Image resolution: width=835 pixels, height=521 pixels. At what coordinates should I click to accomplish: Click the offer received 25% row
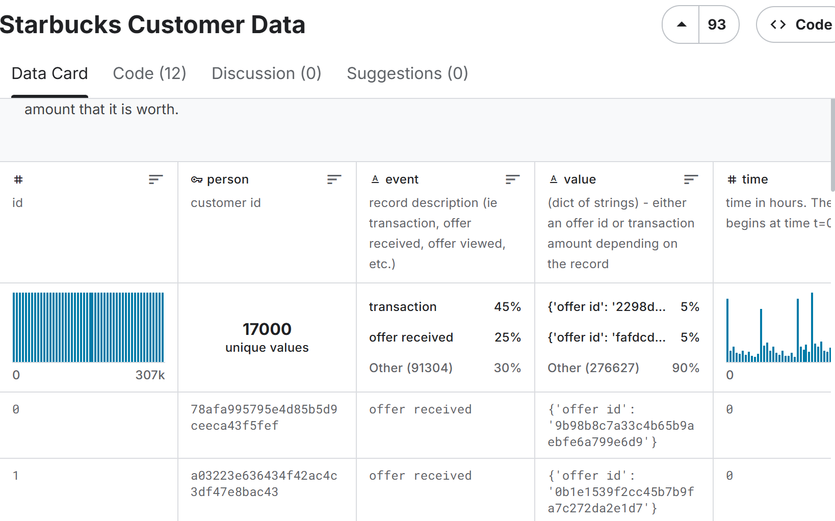click(x=445, y=337)
